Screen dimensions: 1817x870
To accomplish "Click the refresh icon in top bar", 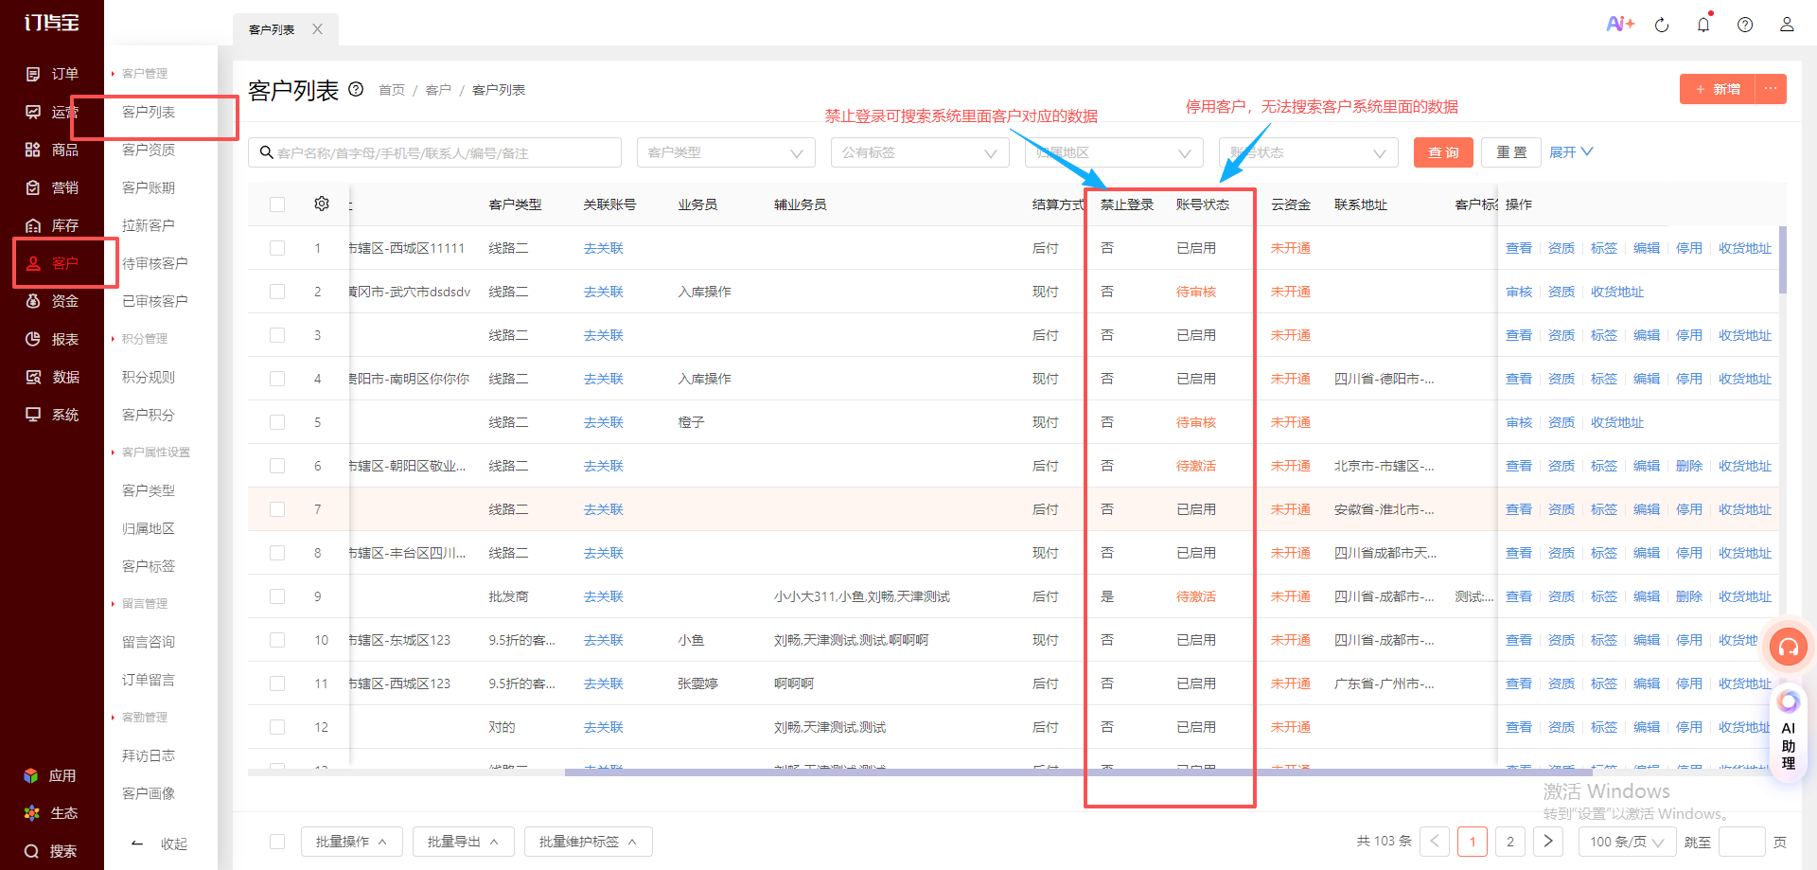I will pyautogui.click(x=1662, y=26).
